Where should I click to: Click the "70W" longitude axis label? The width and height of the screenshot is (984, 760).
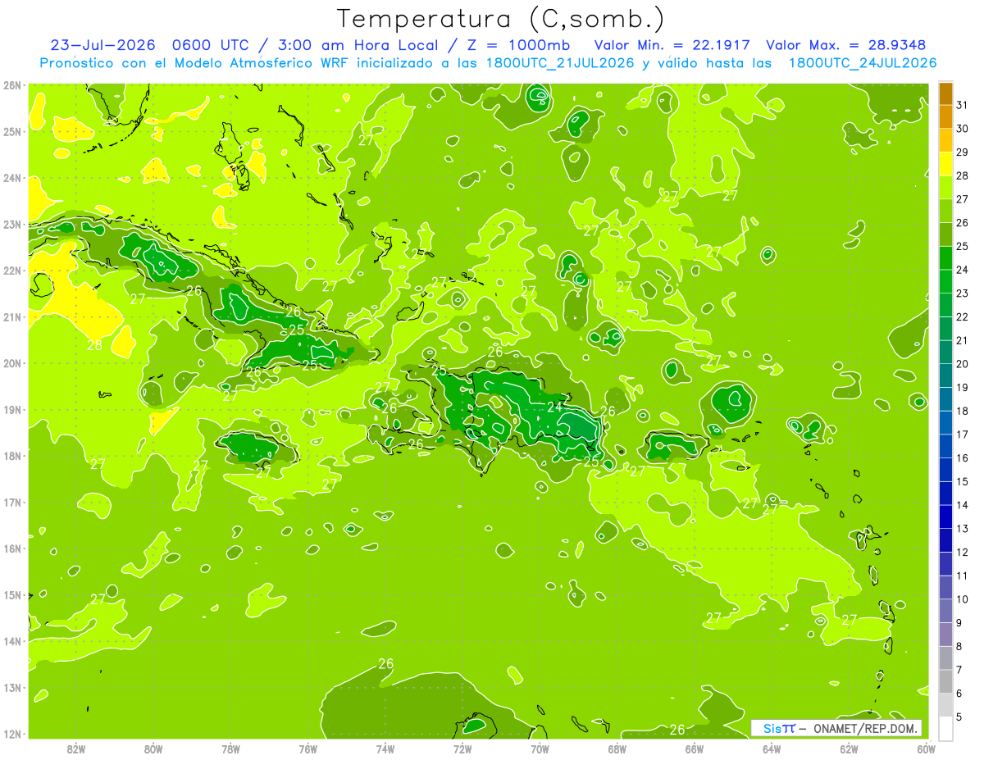[x=540, y=749]
